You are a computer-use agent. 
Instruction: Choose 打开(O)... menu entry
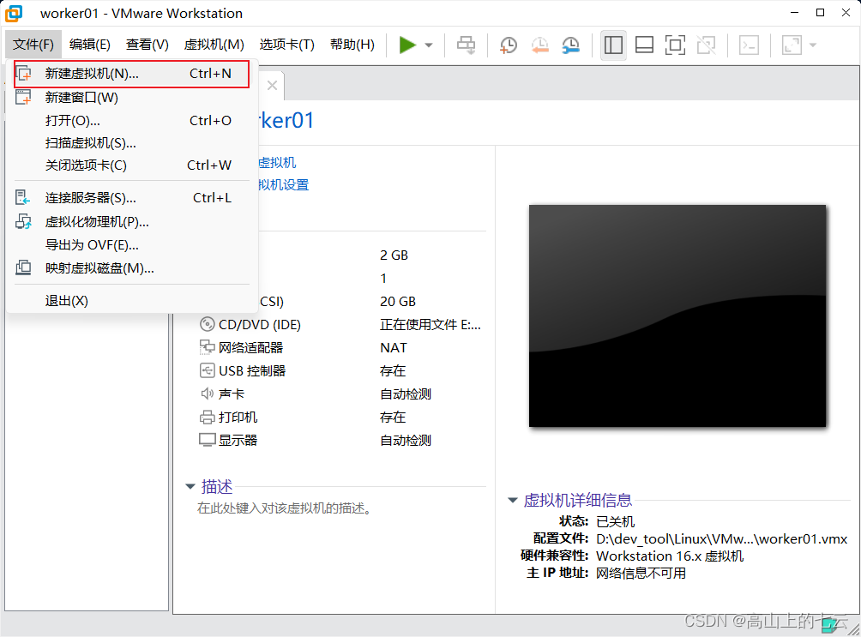click(x=132, y=121)
